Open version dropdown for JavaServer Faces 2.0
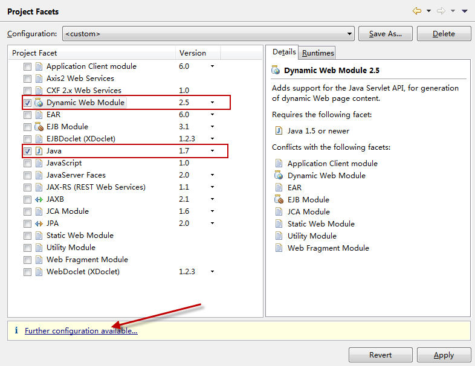Image resolution: width=475 pixels, height=366 pixels. tap(212, 175)
